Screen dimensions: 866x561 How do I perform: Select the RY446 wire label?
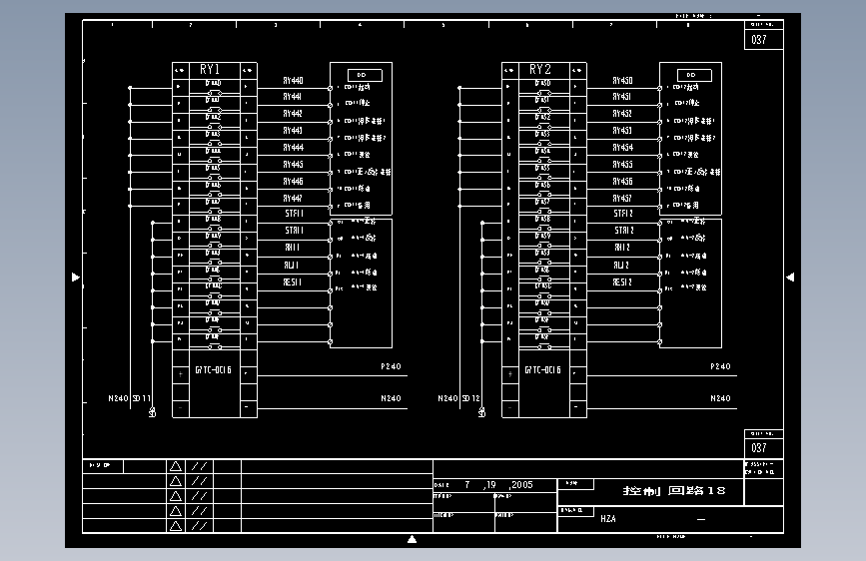coord(293,182)
